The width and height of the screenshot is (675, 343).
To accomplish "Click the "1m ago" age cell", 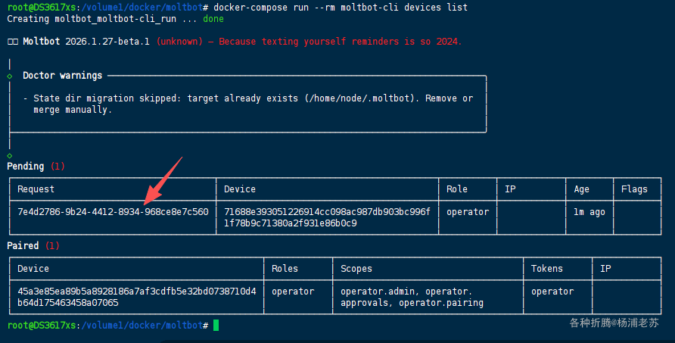I will click(x=589, y=212).
